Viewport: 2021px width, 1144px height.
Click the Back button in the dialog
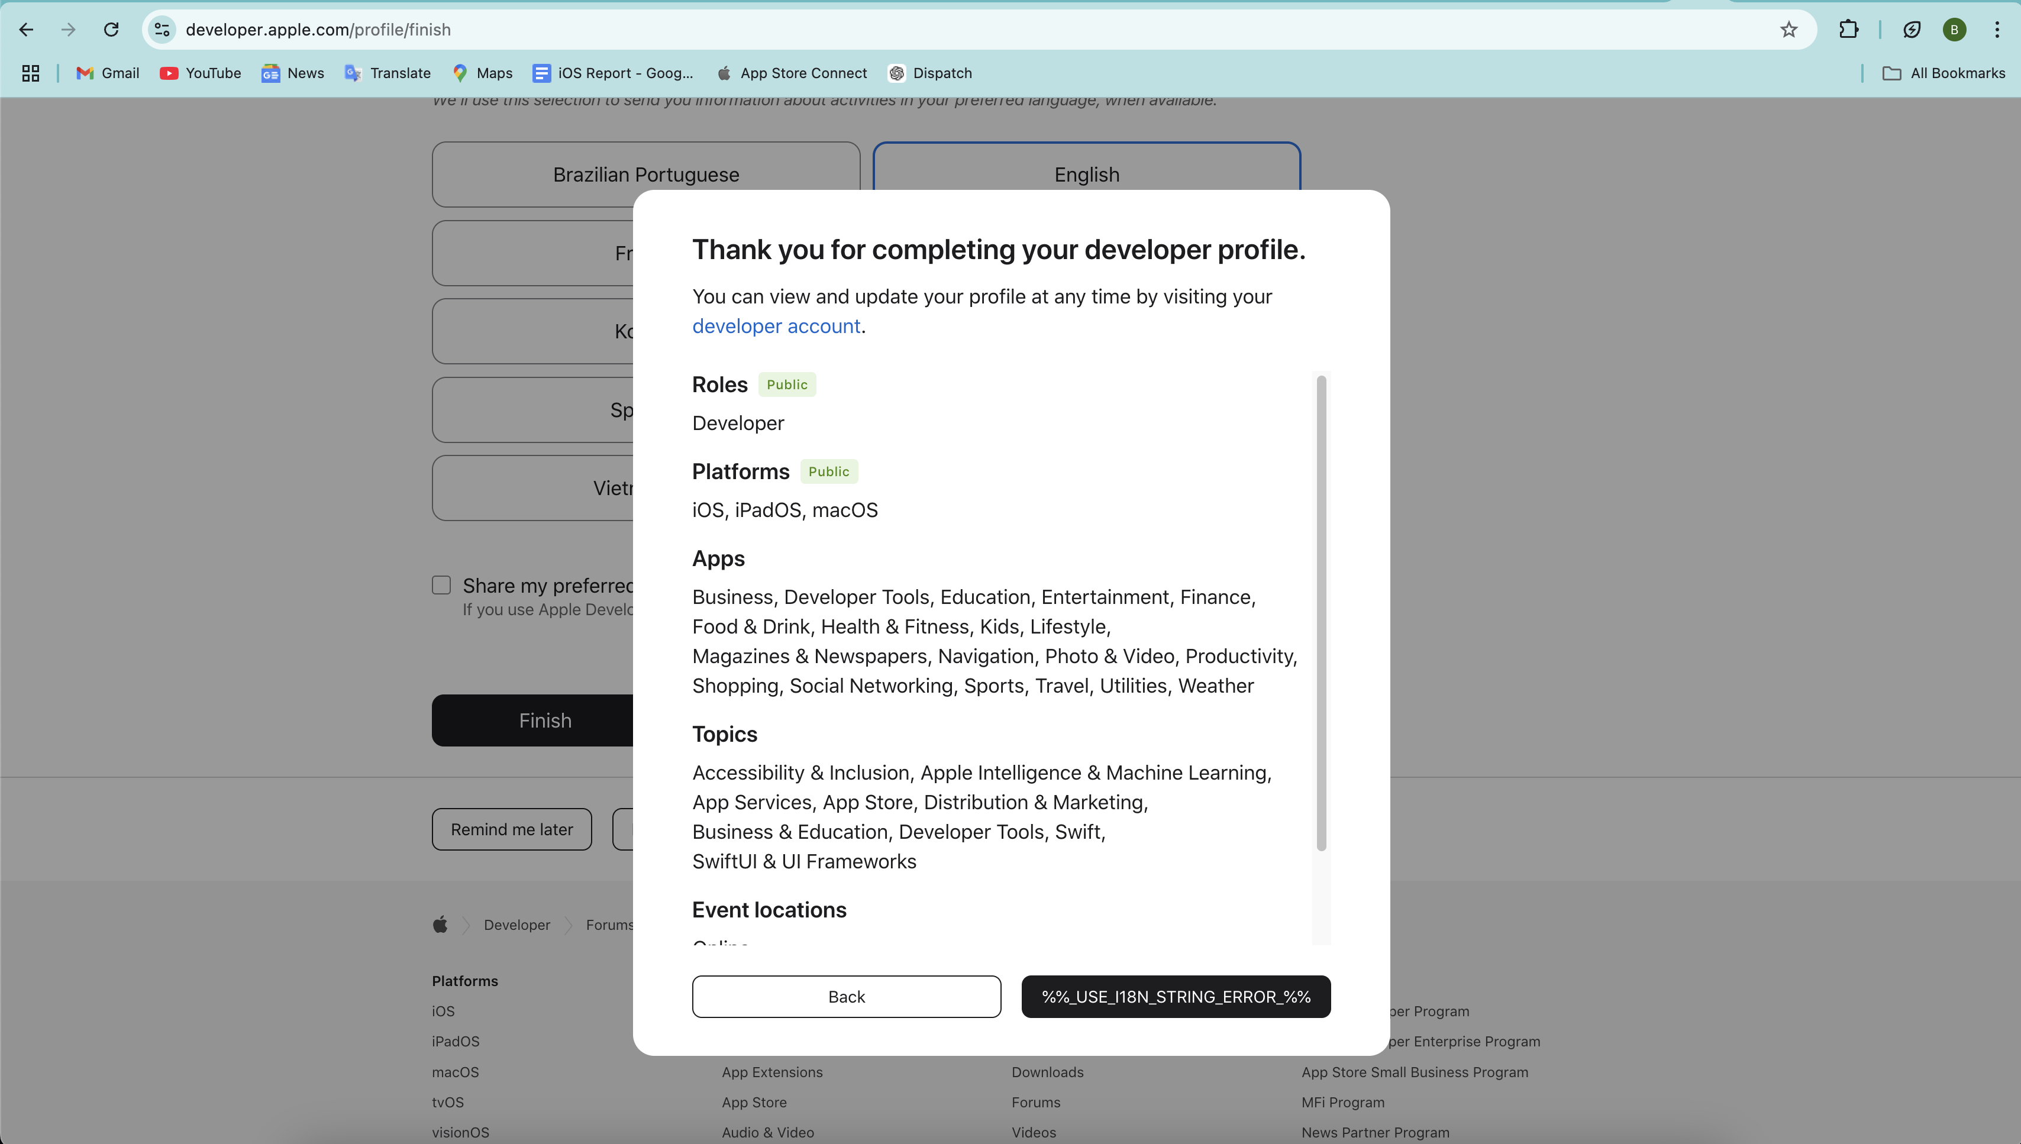coord(846,996)
